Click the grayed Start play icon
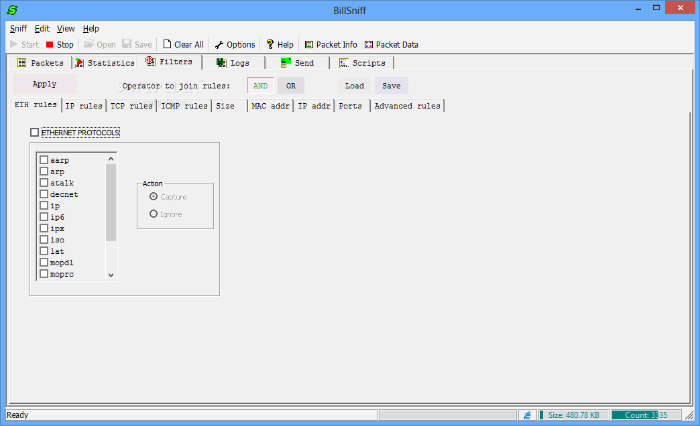Image resolution: width=700 pixels, height=426 pixels. click(x=14, y=44)
